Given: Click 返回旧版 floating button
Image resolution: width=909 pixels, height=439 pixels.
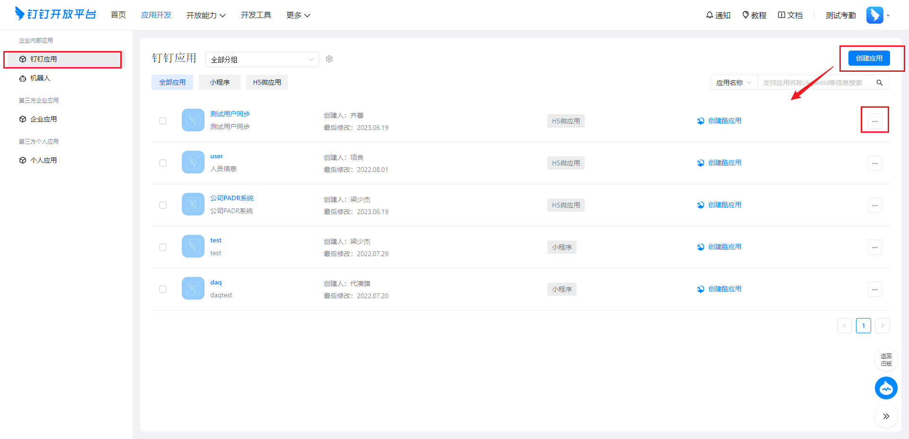Looking at the screenshot, I should click(886, 360).
